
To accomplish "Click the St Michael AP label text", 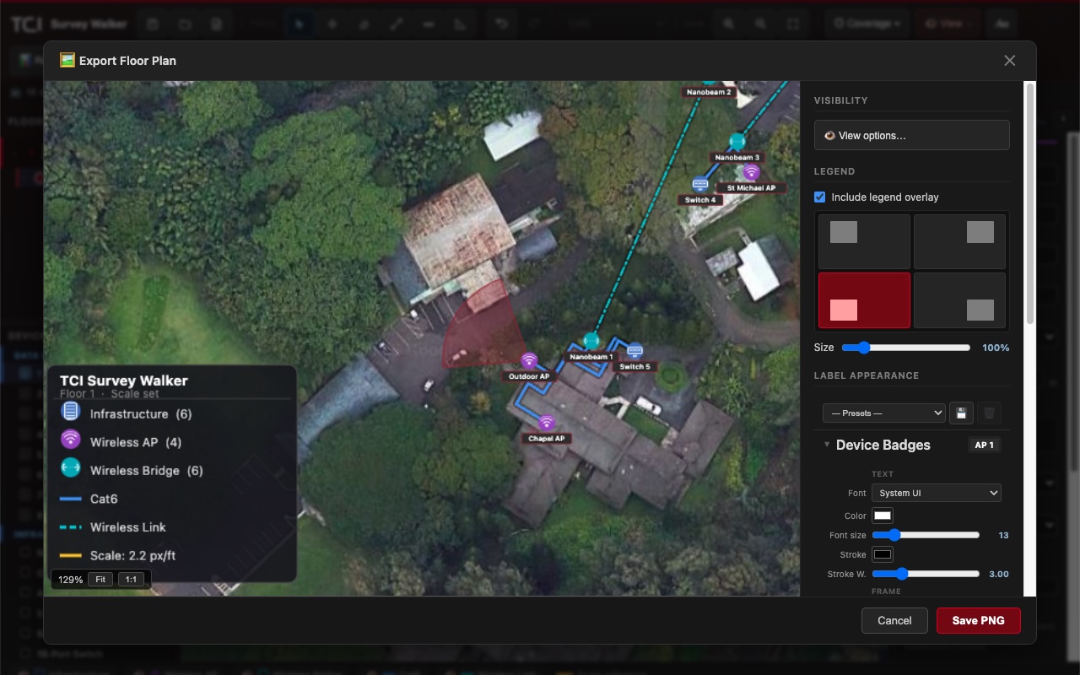I will pyautogui.click(x=751, y=188).
